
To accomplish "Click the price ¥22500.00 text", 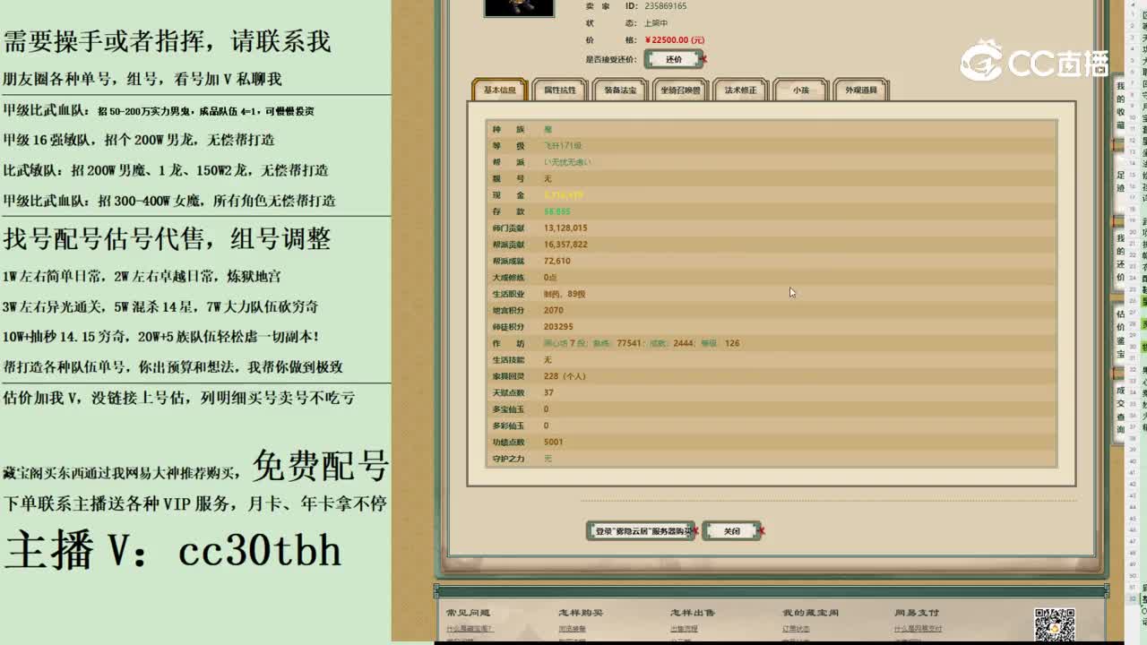I will pyautogui.click(x=675, y=40).
